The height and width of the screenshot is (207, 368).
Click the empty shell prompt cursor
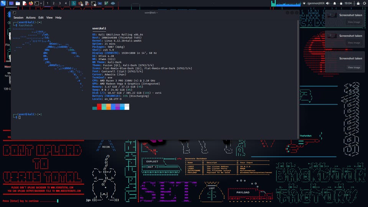[20, 117]
